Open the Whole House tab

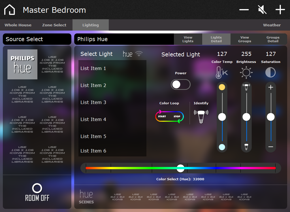click(18, 25)
